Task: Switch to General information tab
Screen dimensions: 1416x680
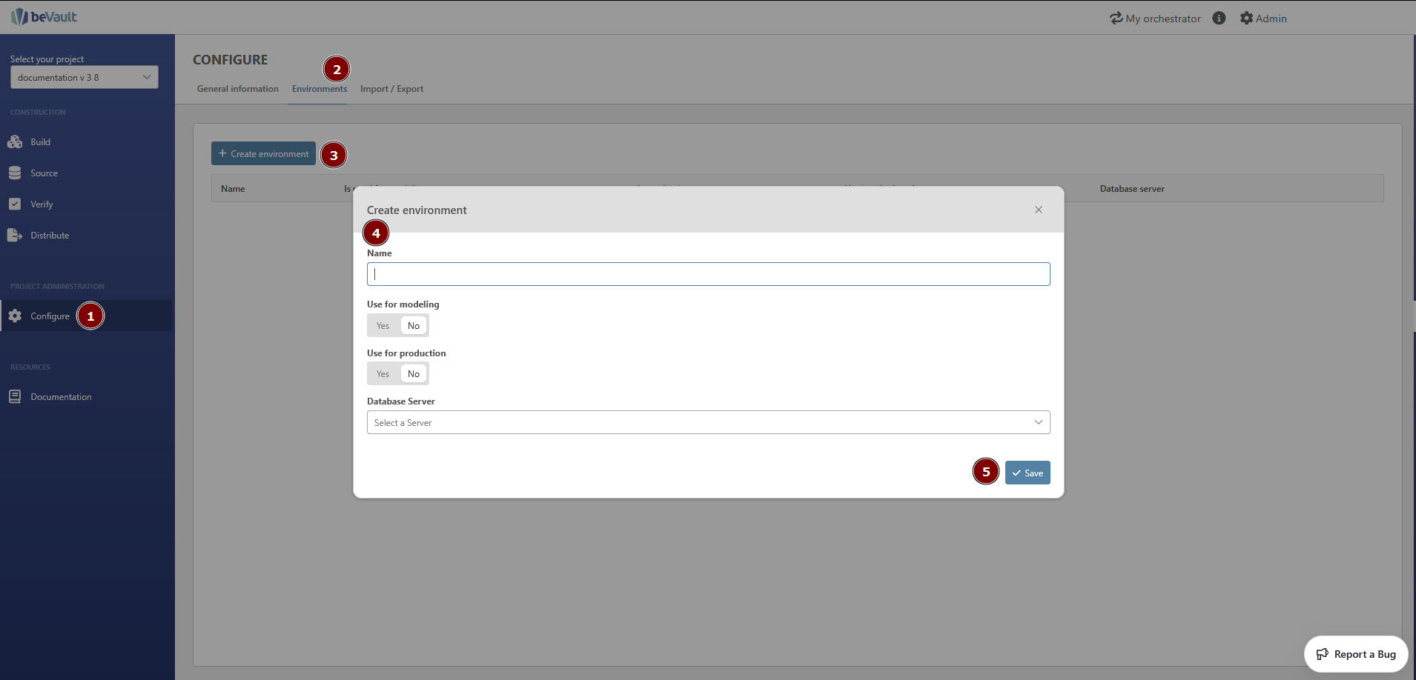Action: coord(237,89)
